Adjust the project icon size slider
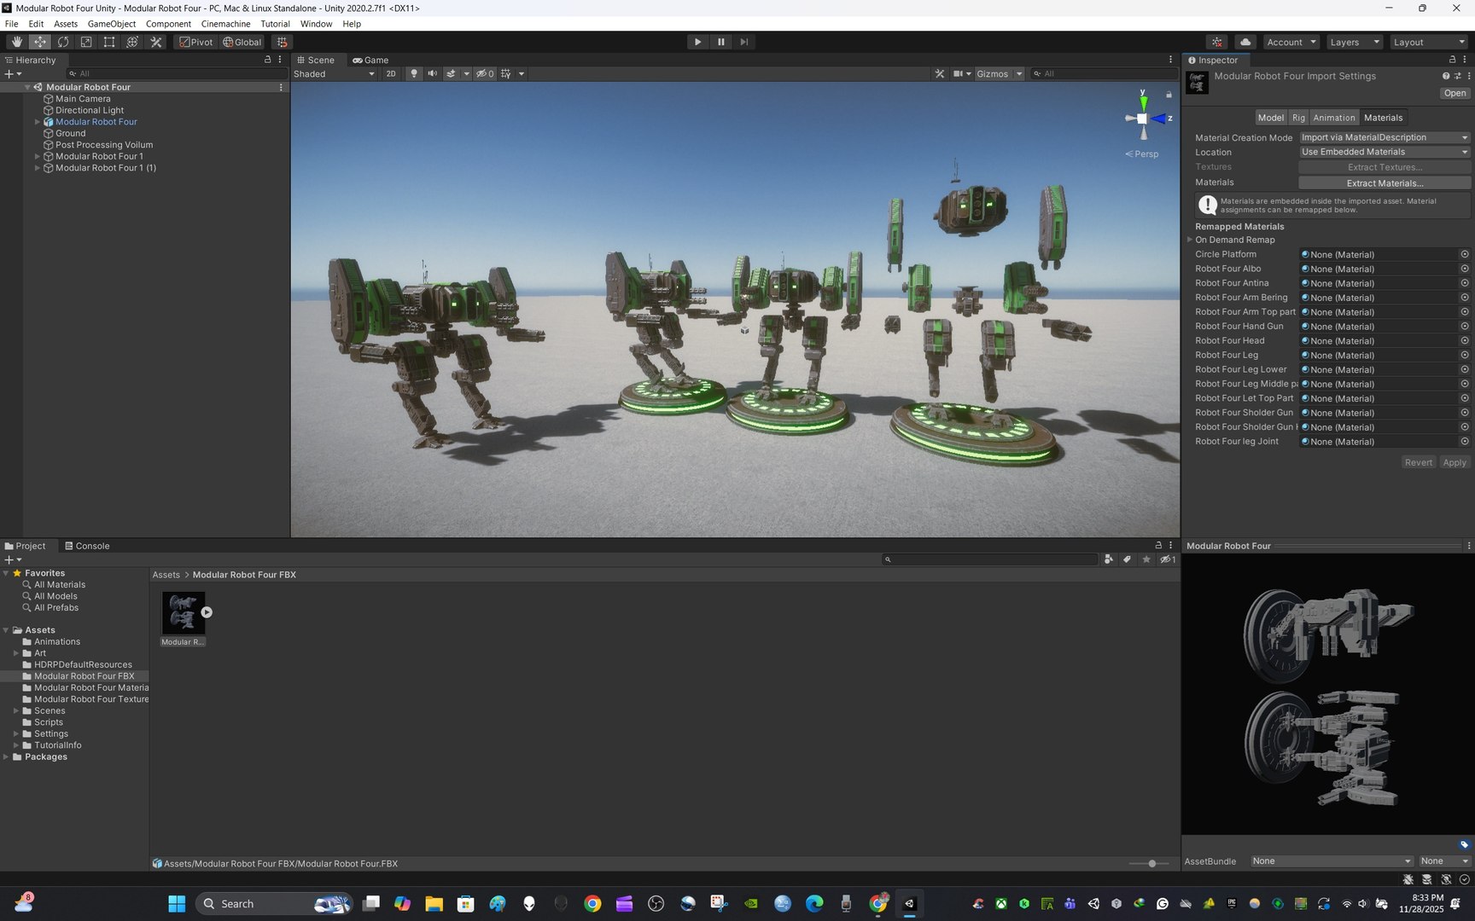This screenshot has height=921, width=1475. (x=1151, y=864)
